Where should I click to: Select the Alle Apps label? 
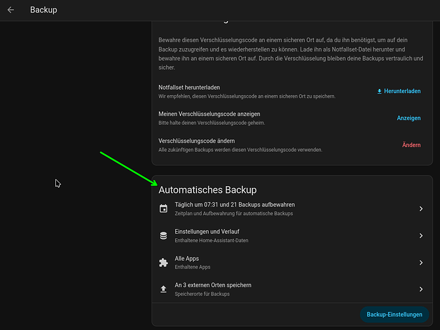(x=186, y=259)
